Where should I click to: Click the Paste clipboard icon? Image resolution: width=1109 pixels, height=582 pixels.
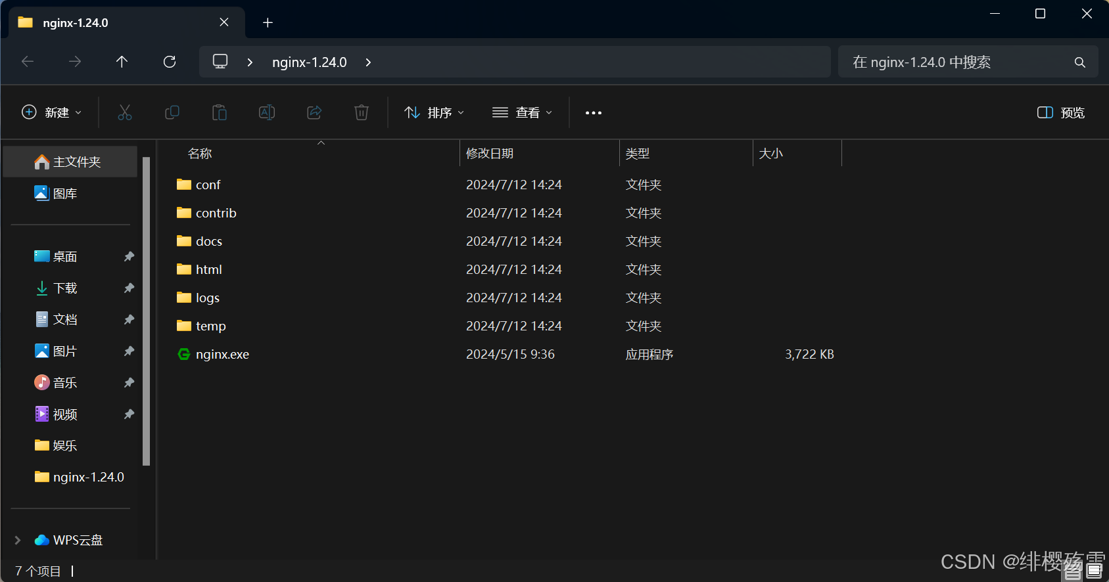[x=220, y=112]
